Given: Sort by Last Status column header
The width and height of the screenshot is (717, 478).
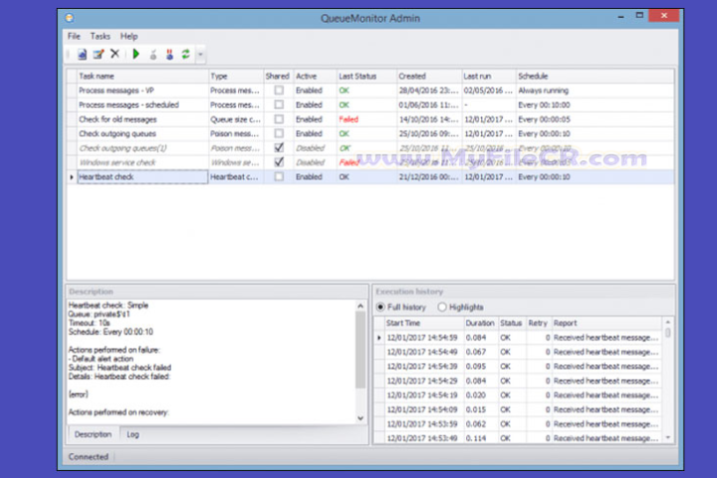Looking at the screenshot, I should [366, 76].
